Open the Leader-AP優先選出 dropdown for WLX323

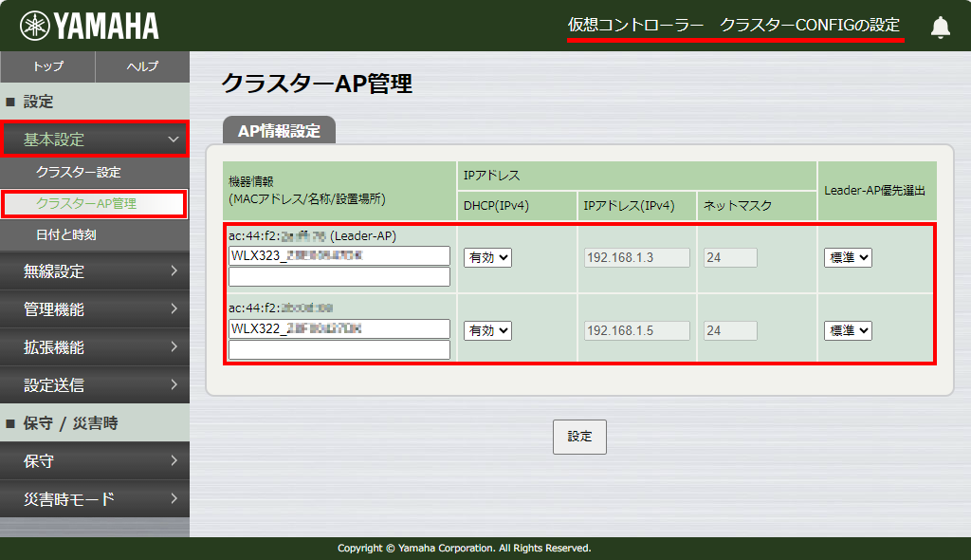(x=847, y=257)
